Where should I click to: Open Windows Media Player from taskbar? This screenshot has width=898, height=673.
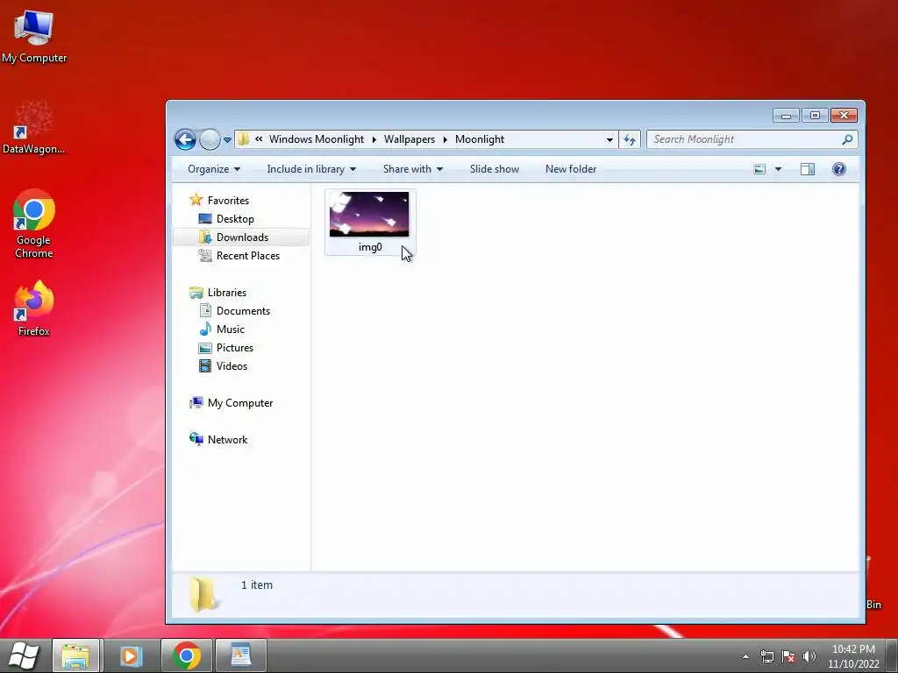[x=131, y=655]
